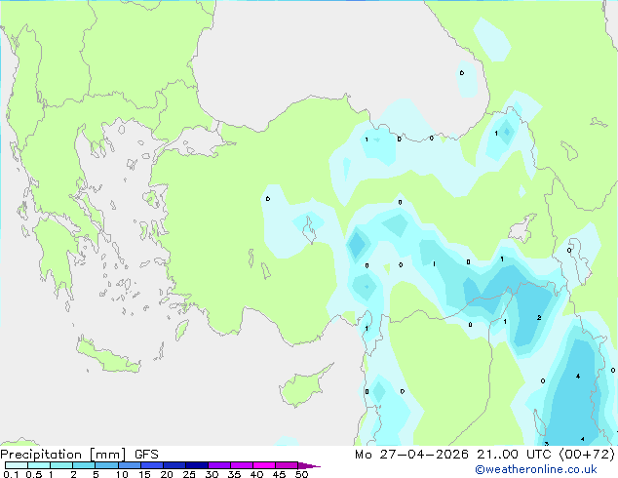Select the 'Precipitation [mm]' title text

pos(63,455)
